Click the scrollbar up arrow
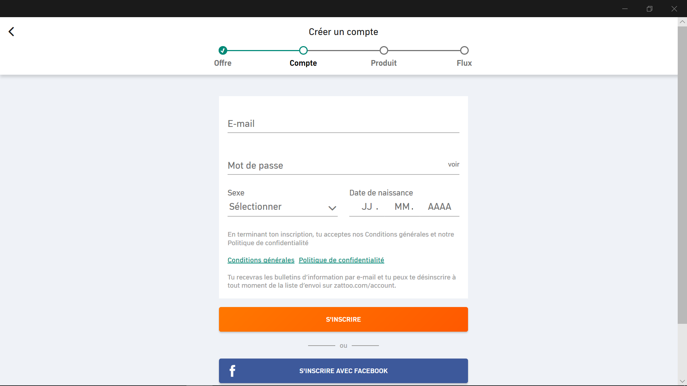Image resolution: width=687 pixels, height=386 pixels. tap(683, 22)
